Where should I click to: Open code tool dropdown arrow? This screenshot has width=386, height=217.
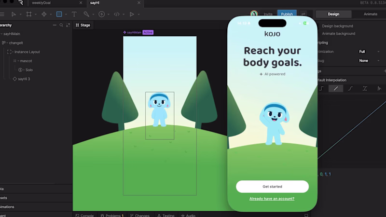point(124,14)
